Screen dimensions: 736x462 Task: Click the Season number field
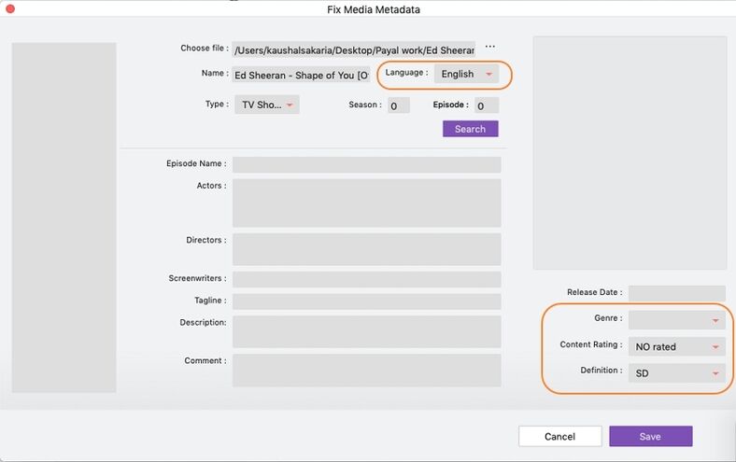pos(398,105)
